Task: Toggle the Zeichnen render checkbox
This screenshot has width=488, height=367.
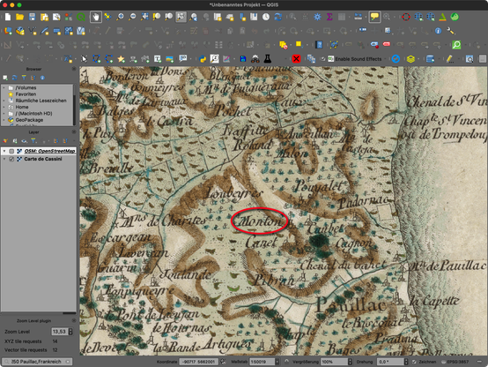Action: [414, 362]
